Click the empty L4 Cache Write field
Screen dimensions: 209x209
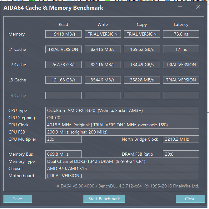[x=103, y=95]
